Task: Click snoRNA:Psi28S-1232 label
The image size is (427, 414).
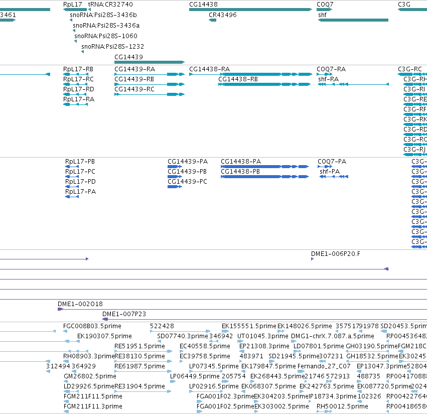Action: 113,46
